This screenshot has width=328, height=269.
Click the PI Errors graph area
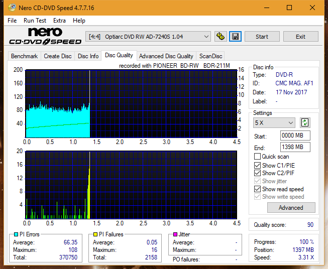131,104
